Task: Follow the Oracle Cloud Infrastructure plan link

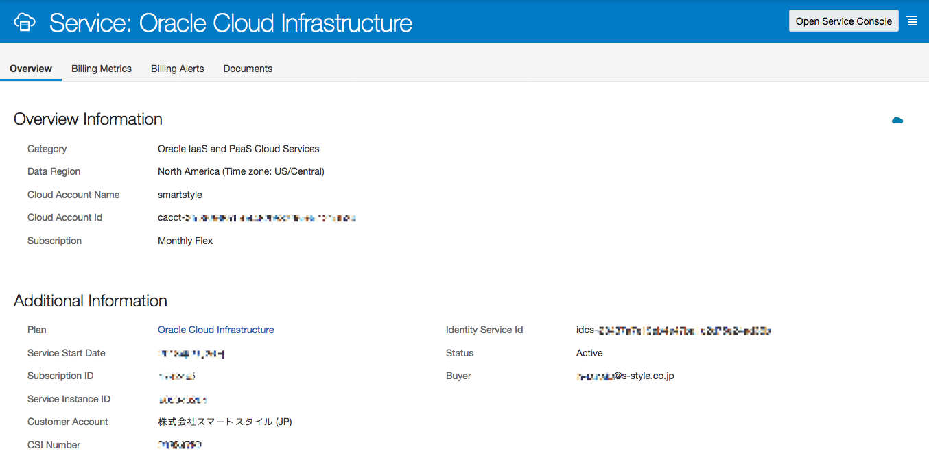Action: point(215,330)
